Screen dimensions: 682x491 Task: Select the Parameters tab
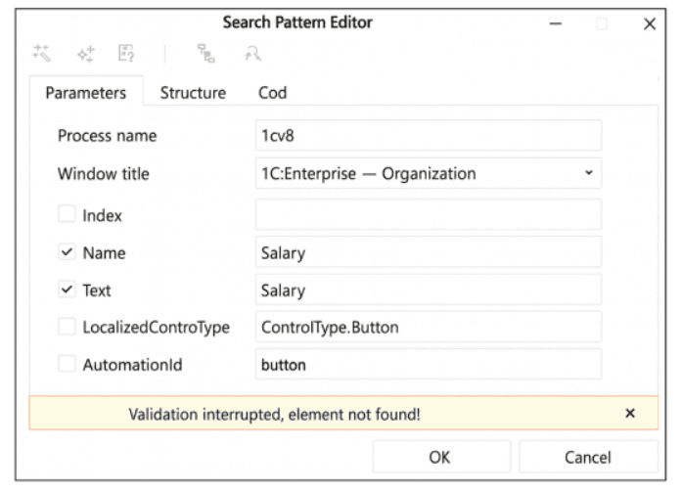(86, 93)
